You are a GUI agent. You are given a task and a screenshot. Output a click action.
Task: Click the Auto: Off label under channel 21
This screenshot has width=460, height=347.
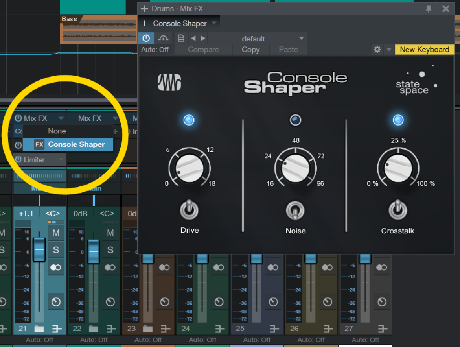(40, 340)
